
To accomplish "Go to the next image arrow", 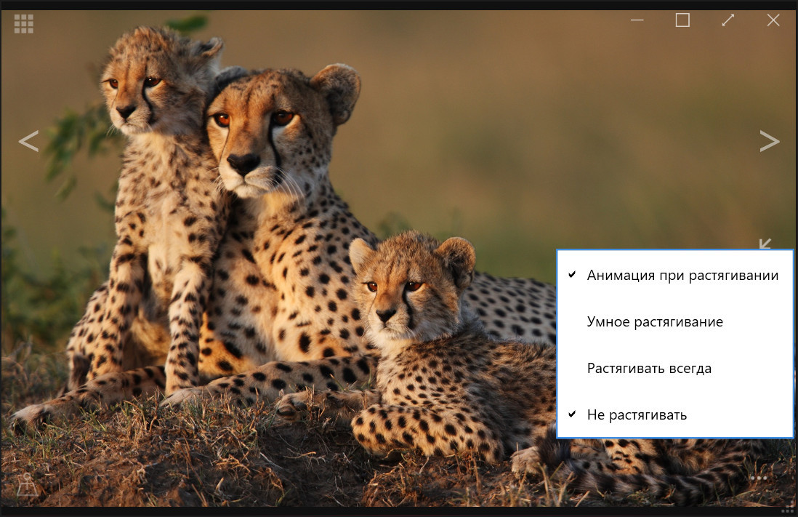I will pos(770,141).
